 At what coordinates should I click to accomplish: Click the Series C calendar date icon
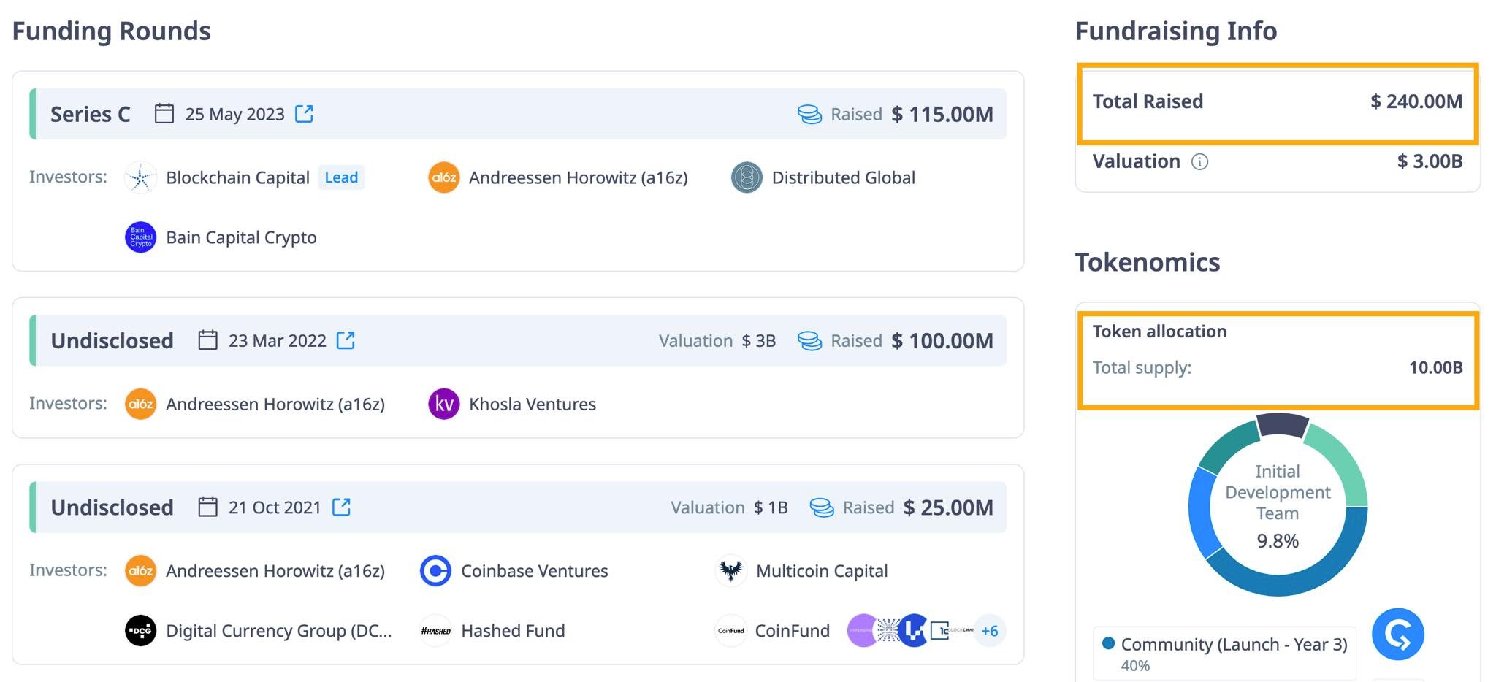tap(164, 114)
